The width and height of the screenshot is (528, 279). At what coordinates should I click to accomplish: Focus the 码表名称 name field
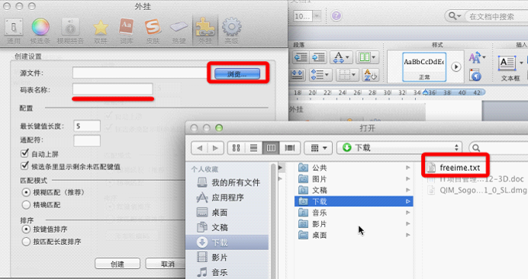pyautogui.click(x=112, y=89)
